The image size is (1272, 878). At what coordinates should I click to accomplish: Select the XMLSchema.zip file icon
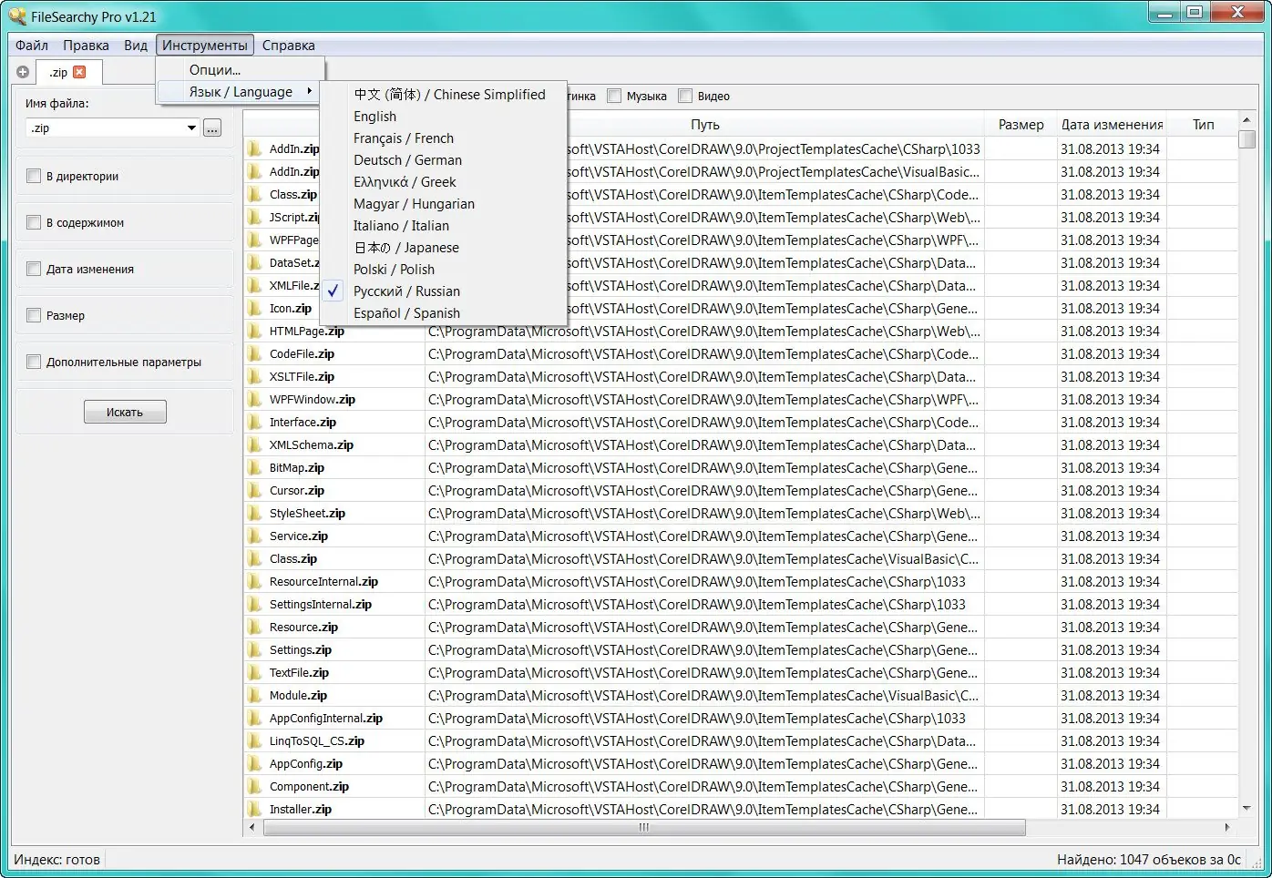tap(255, 444)
